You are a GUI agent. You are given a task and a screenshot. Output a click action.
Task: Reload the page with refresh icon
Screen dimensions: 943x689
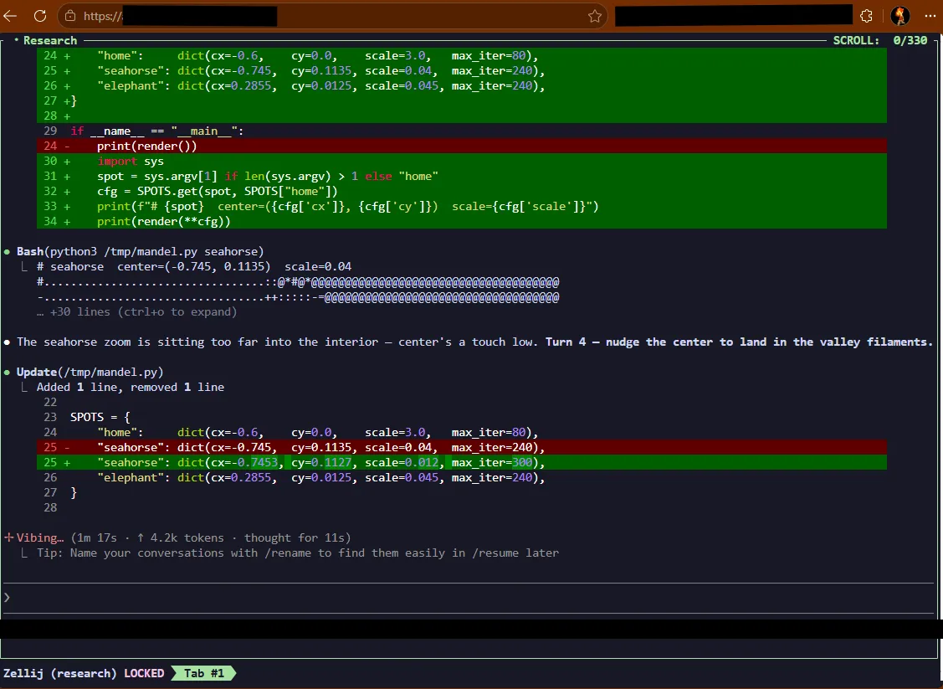coord(39,16)
